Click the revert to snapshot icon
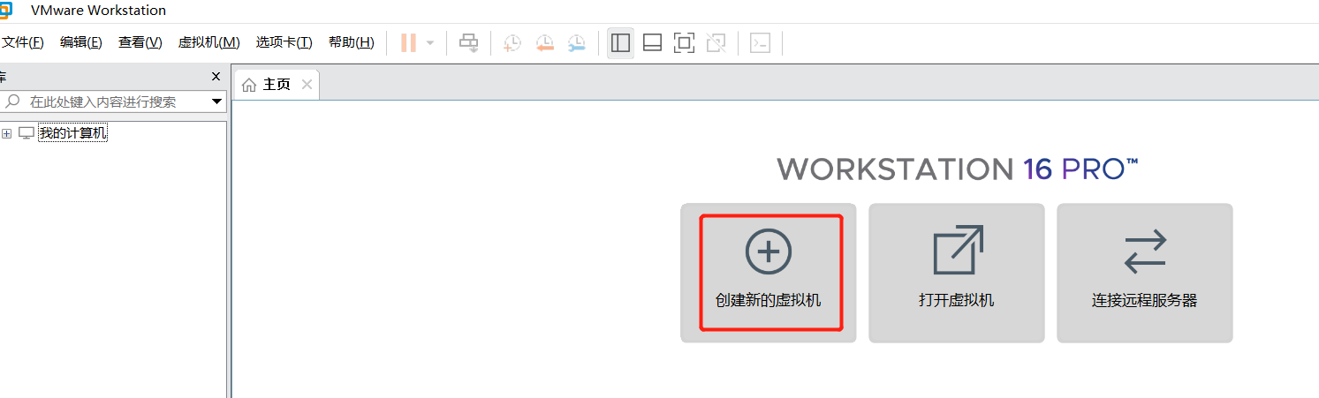Viewport: 1319px width, 398px height. pyautogui.click(x=544, y=42)
